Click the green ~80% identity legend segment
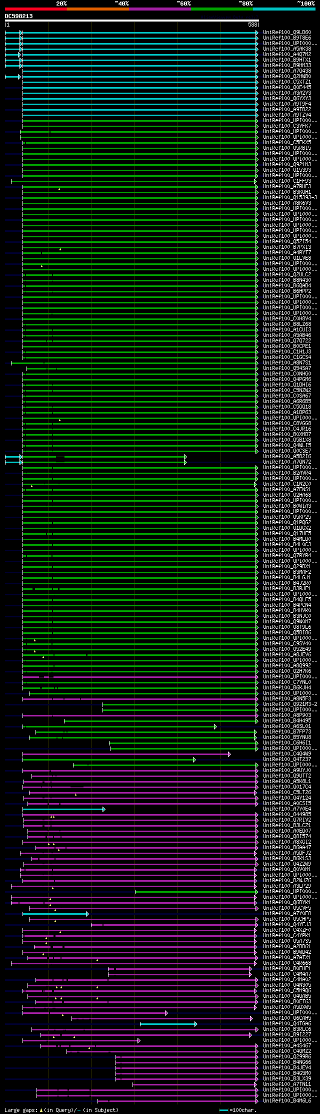The width and height of the screenshot is (320, 1114). click(x=222, y=9)
